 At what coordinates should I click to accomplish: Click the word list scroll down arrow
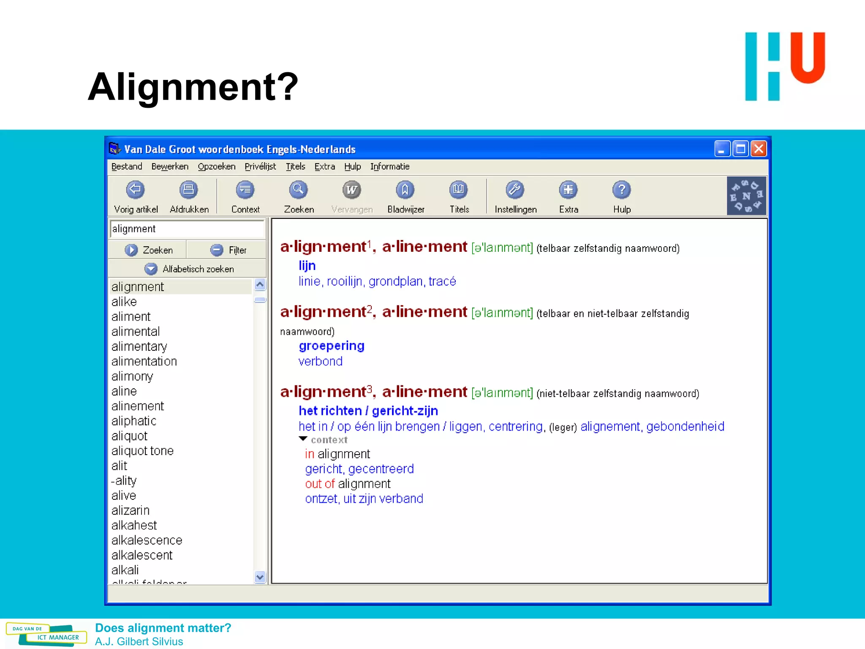point(260,577)
